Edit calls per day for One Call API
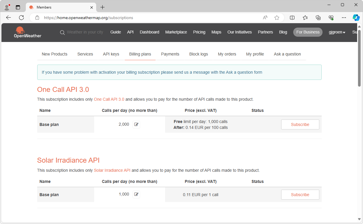Viewport: 363px width, 224px height. (136, 124)
